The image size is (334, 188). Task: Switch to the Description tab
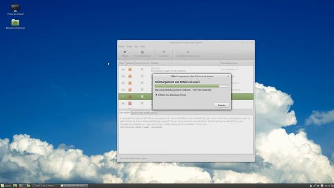tap(125, 112)
